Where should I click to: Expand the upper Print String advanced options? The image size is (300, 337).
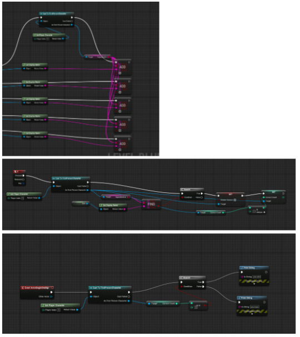254,284
